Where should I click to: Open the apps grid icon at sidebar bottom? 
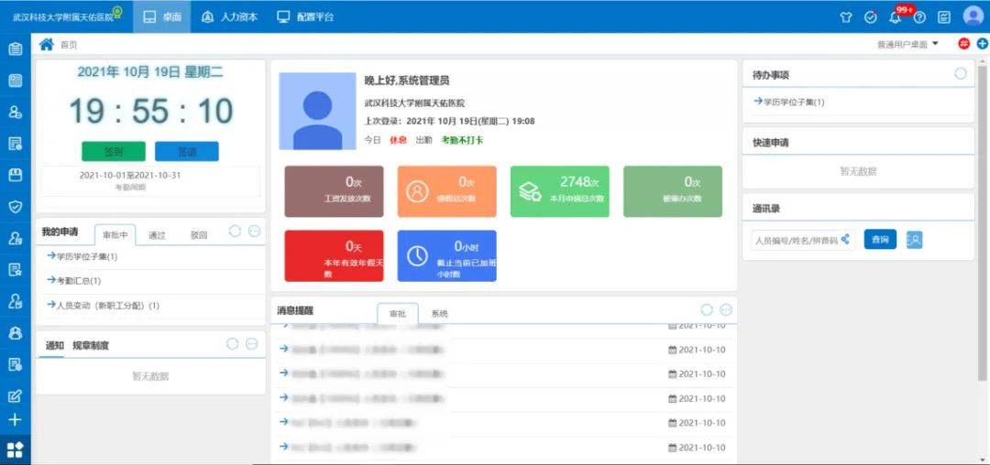pyautogui.click(x=15, y=449)
